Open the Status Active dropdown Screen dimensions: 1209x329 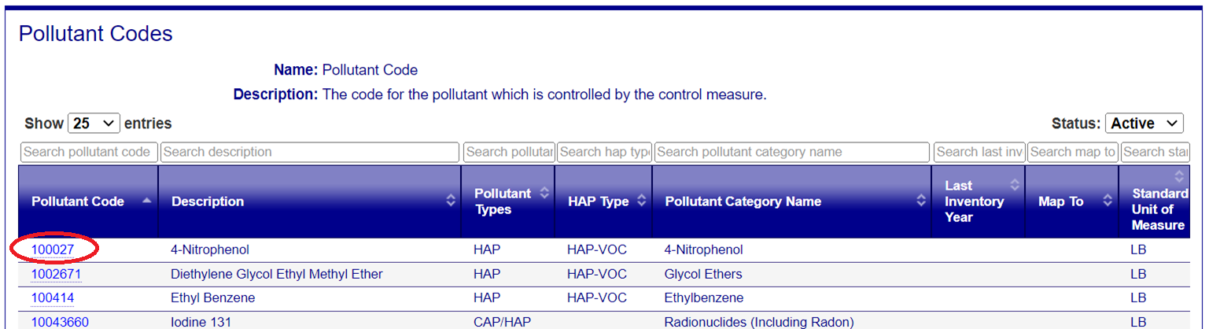(1144, 124)
